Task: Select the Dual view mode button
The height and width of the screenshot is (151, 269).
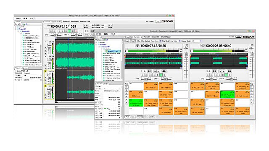Action: pos(133,41)
